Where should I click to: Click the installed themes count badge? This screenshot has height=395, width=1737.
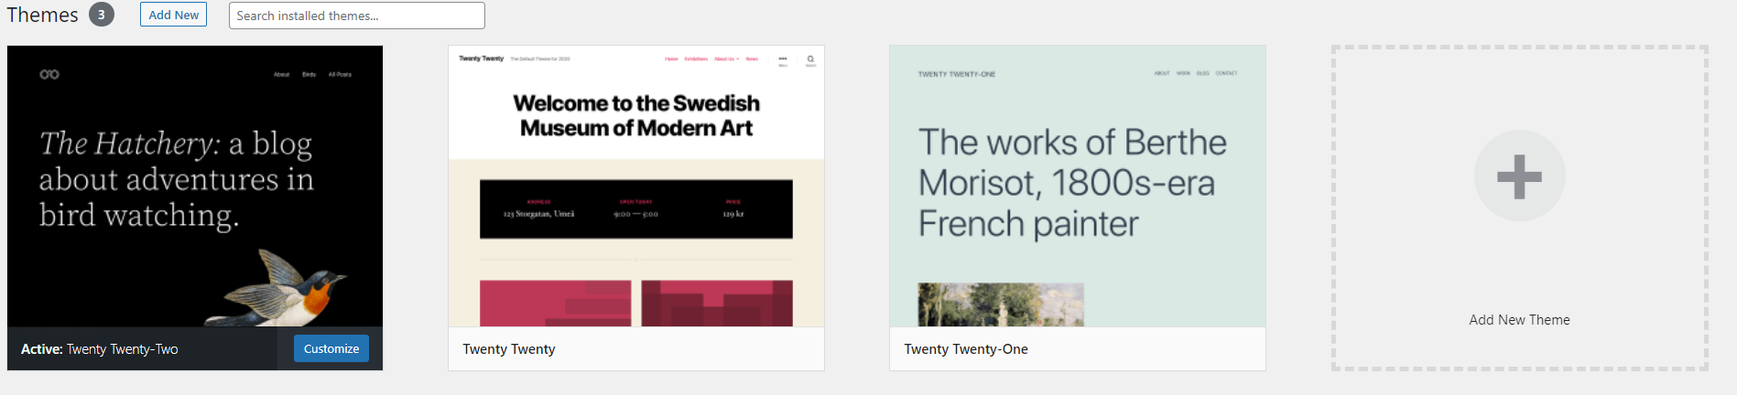(102, 15)
